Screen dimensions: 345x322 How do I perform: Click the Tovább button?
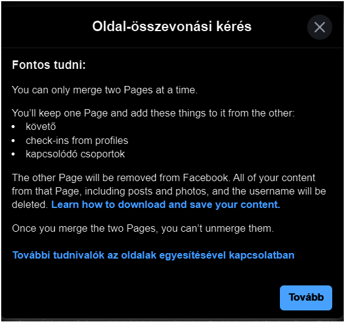click(306, 298)
